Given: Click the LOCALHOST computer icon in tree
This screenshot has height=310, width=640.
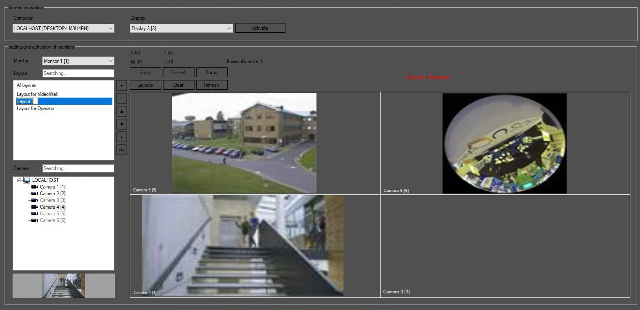Looking at the screenshot, I should pos(27,180).
